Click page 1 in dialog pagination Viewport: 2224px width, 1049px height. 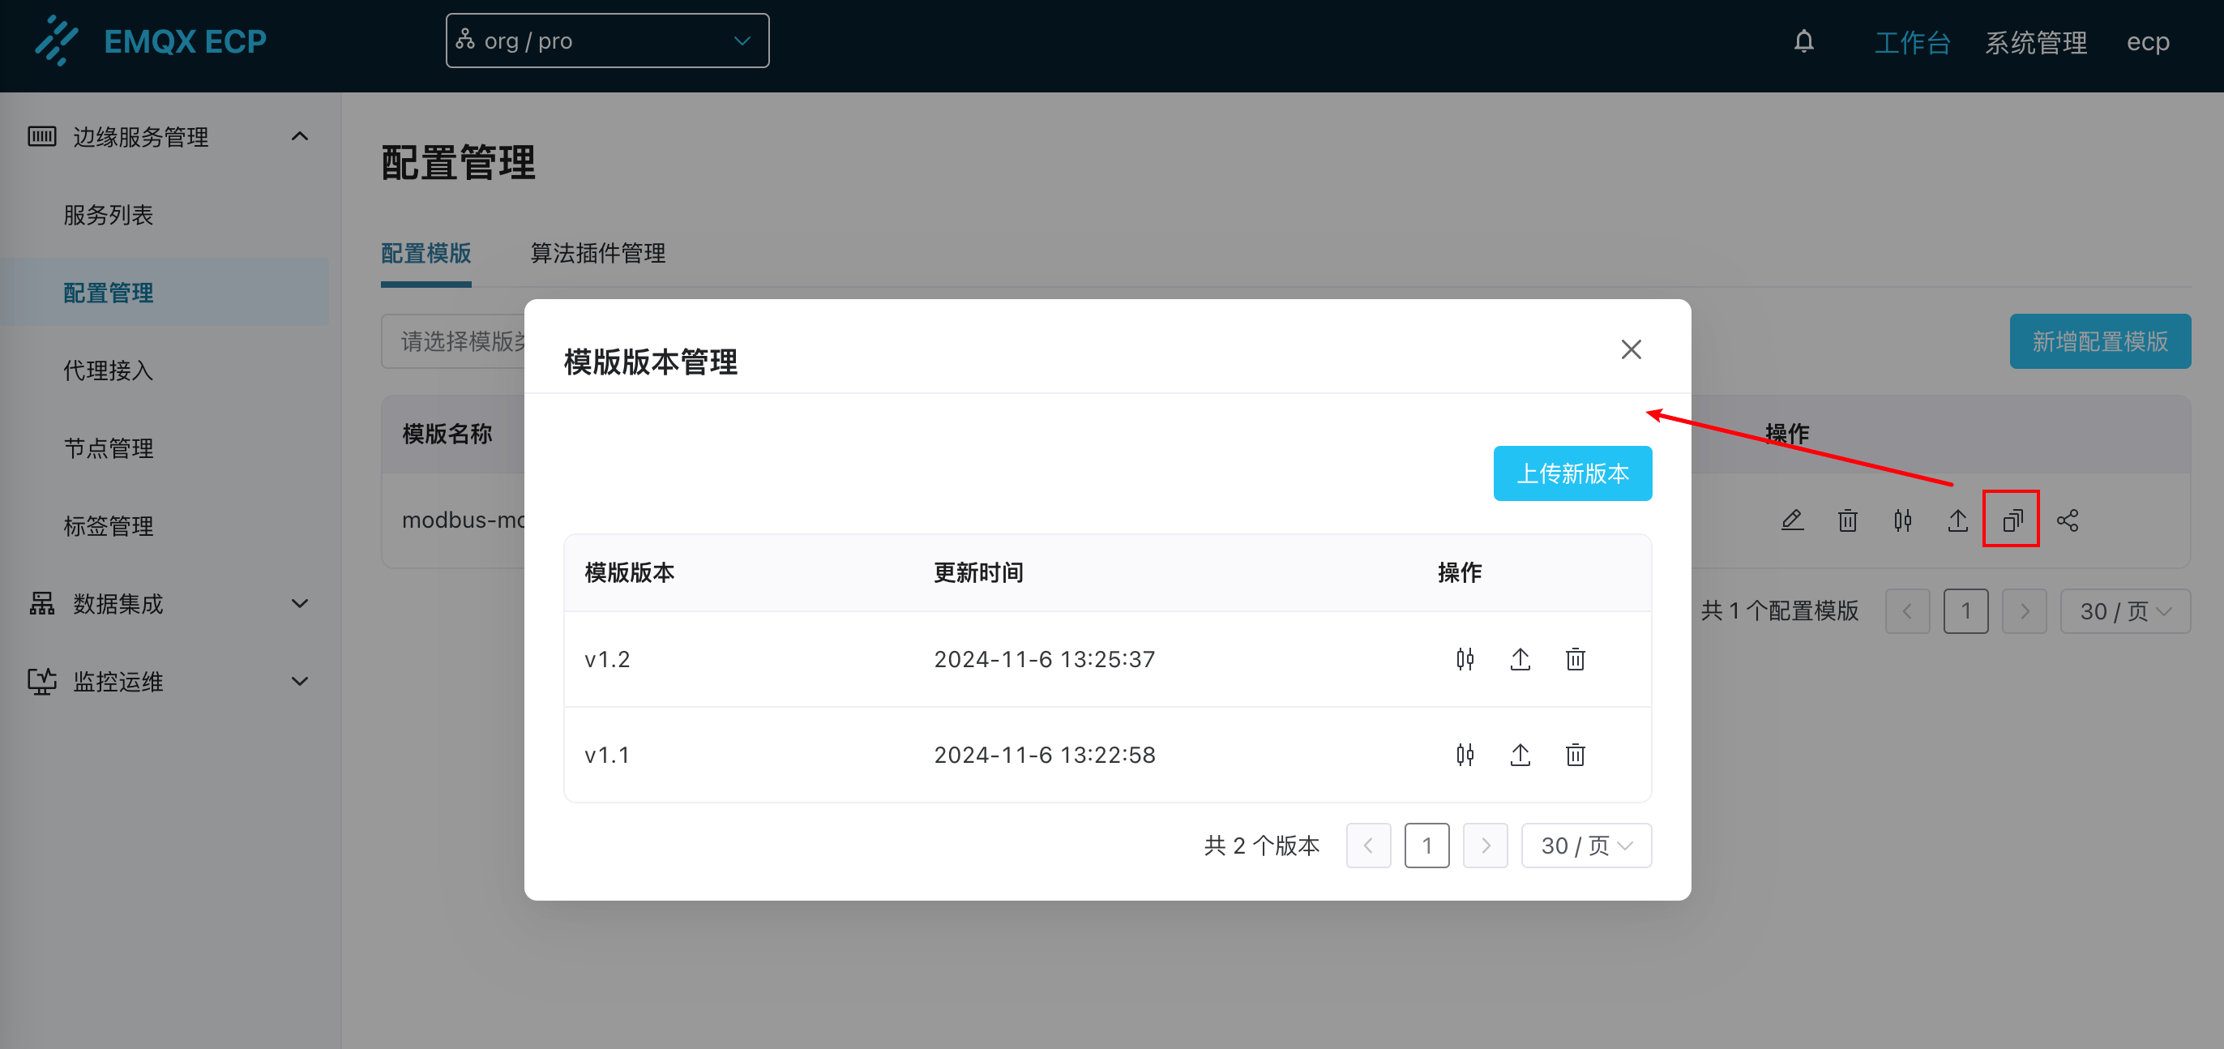pos(1426,846)
